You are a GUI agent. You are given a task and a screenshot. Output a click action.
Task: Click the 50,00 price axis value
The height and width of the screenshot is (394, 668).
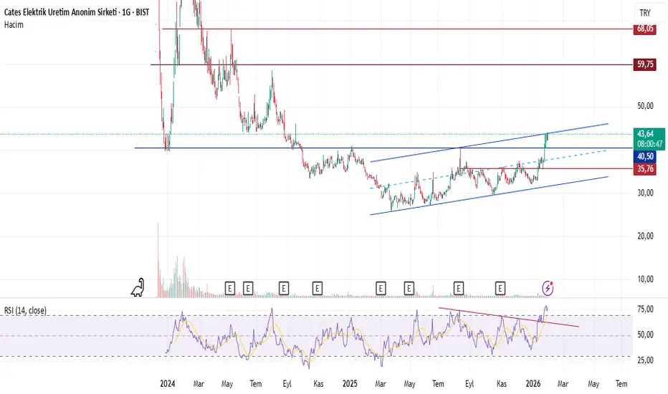coord(645,105)
